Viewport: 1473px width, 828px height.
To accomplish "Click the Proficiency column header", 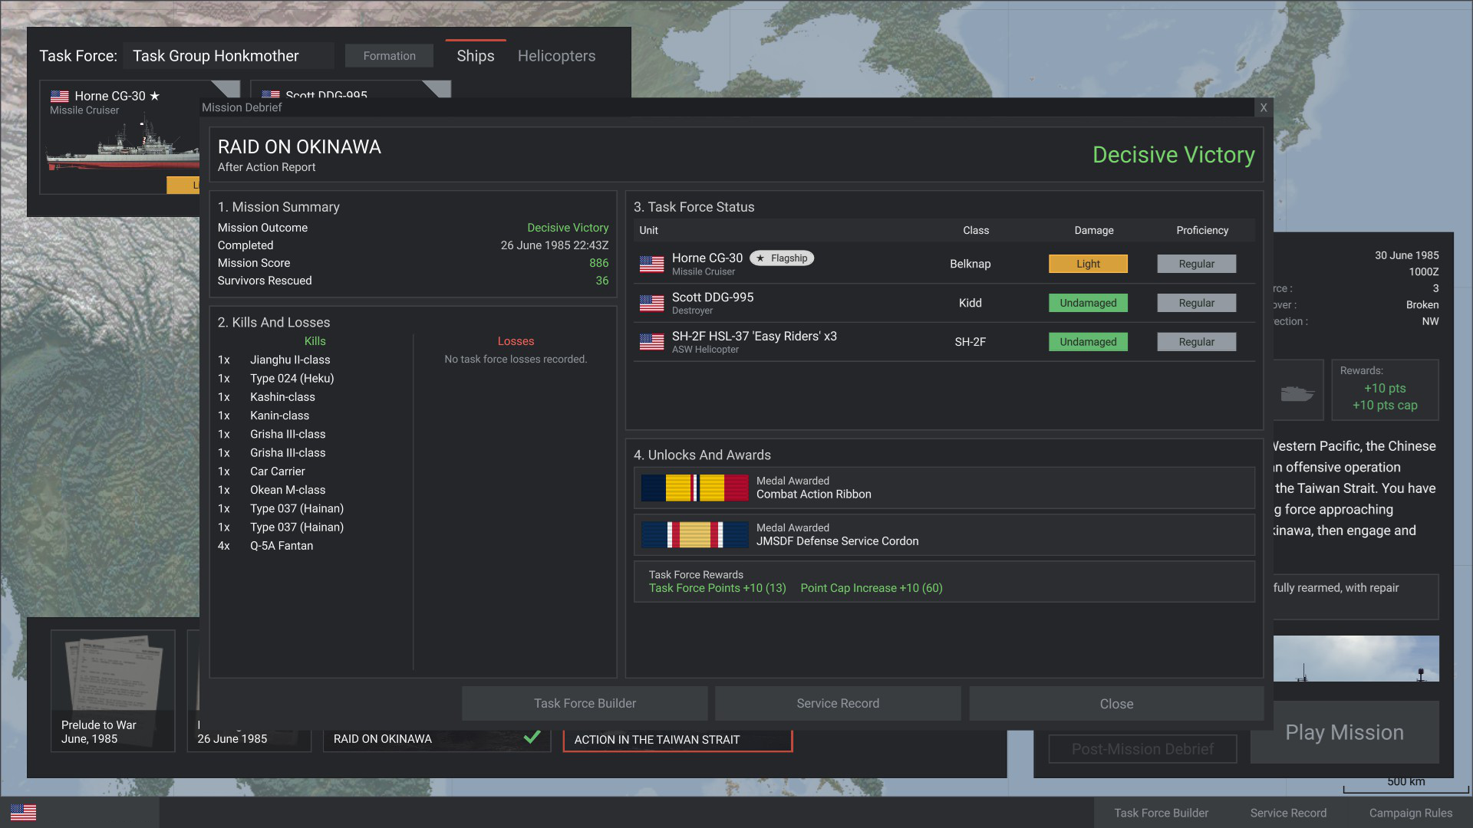I will click(x=1202, y=230).
